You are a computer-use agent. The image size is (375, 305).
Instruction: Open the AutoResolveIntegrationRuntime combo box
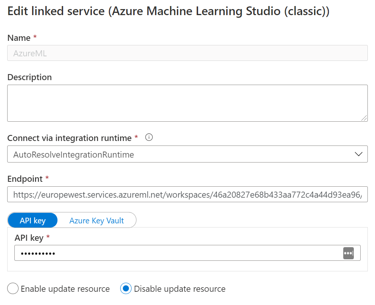point(187,154)
